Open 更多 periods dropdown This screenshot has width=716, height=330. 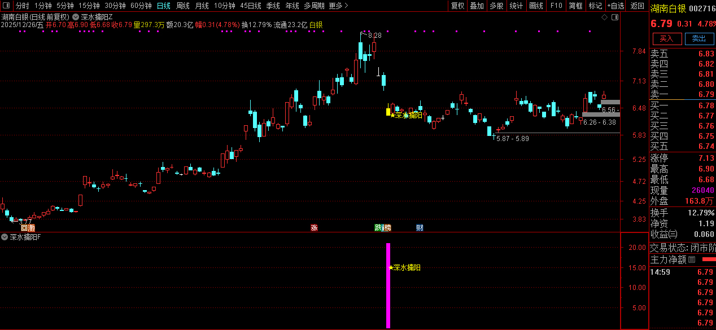(x=337, y=6)
